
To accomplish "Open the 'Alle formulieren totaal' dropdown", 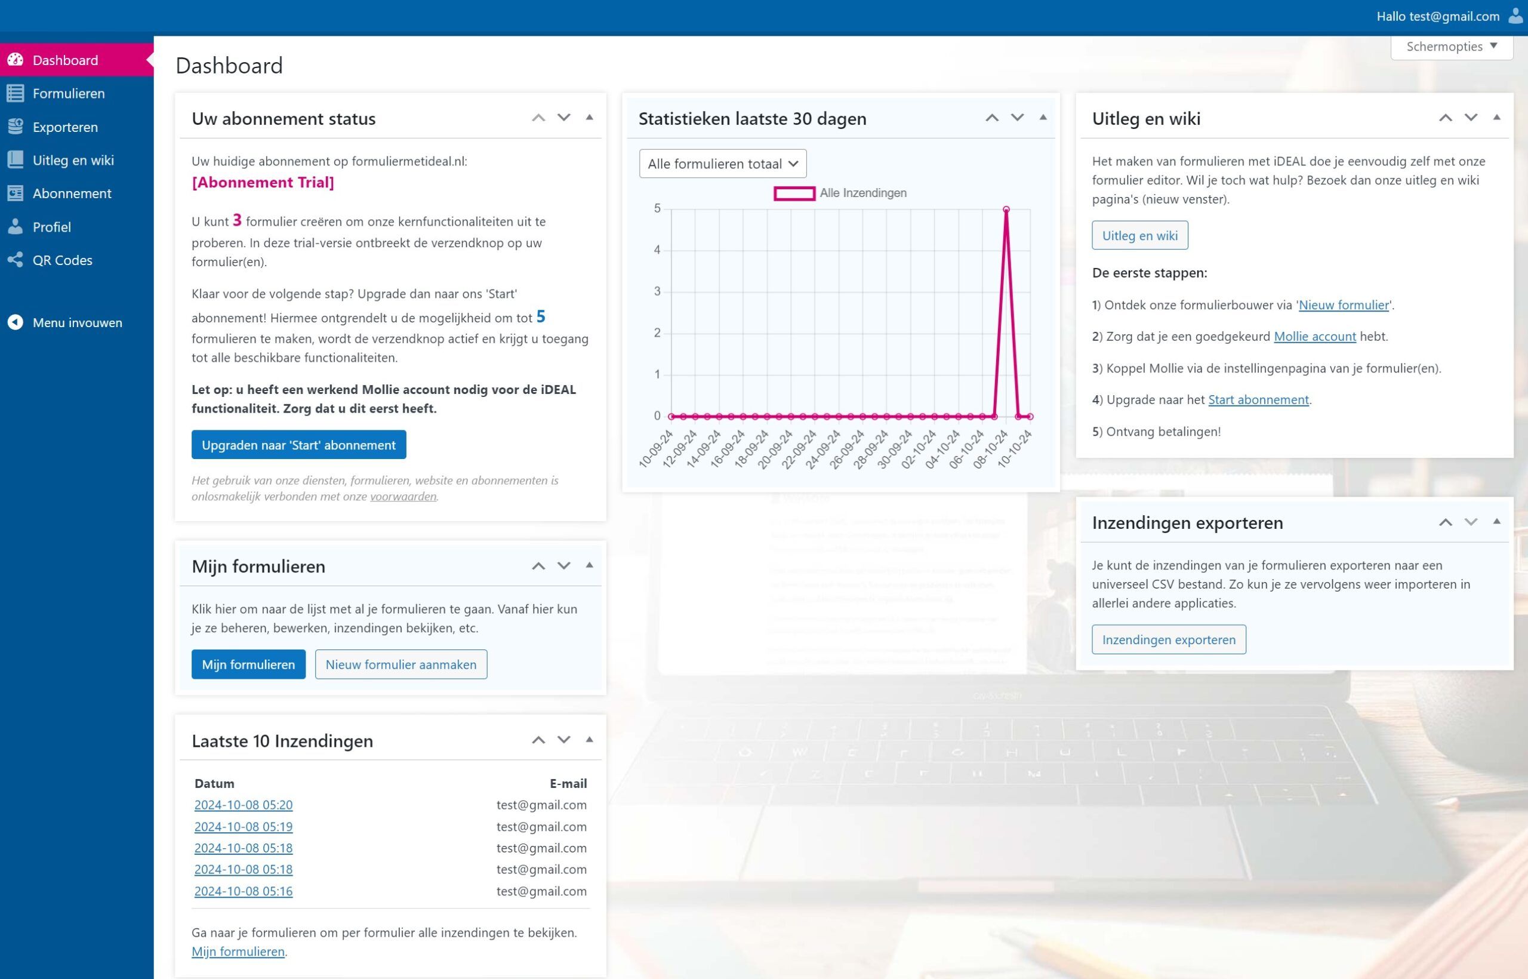I will click(x=723, y=164).
